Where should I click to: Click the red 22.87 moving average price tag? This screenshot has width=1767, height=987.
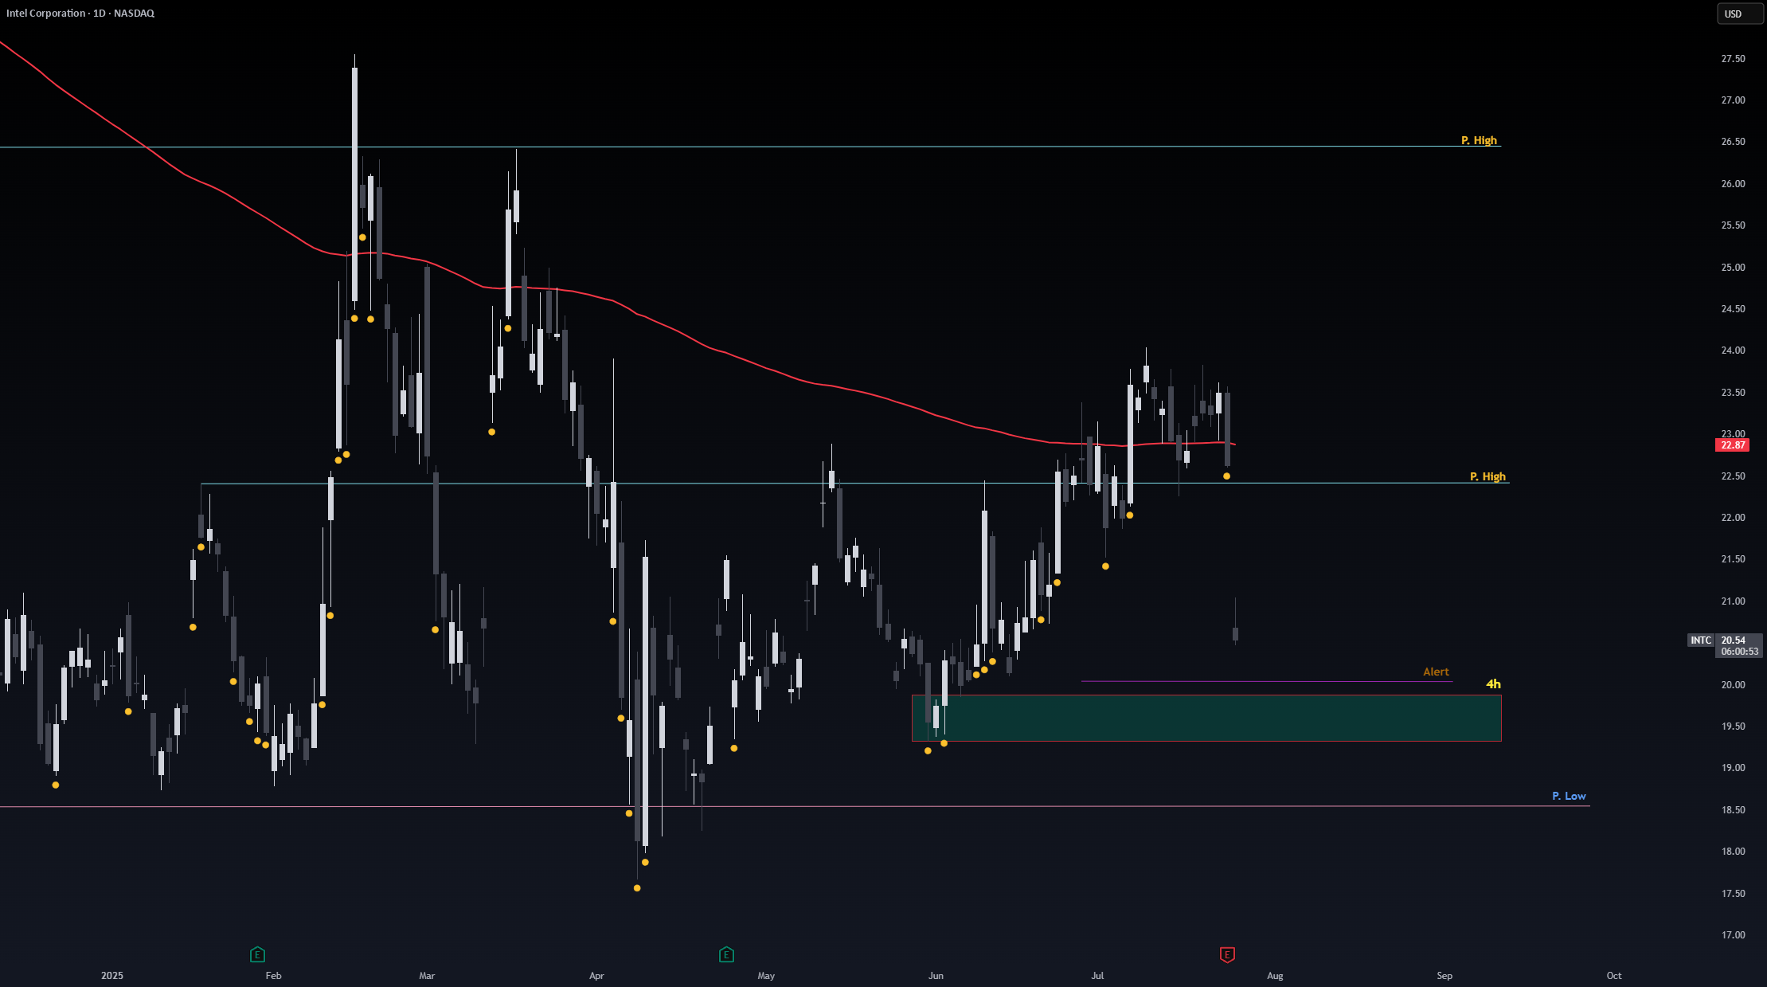tap(1732, 445)
